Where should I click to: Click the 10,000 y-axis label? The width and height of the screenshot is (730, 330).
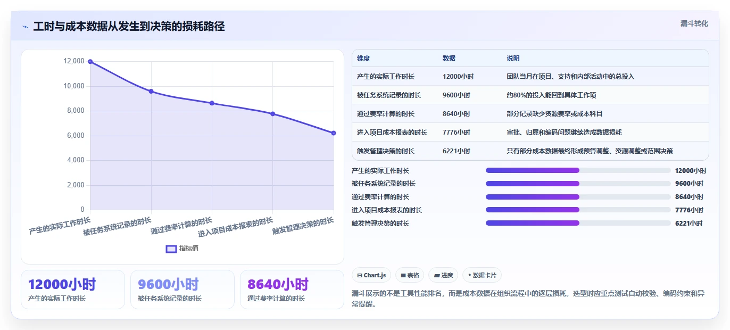(74, 86)
